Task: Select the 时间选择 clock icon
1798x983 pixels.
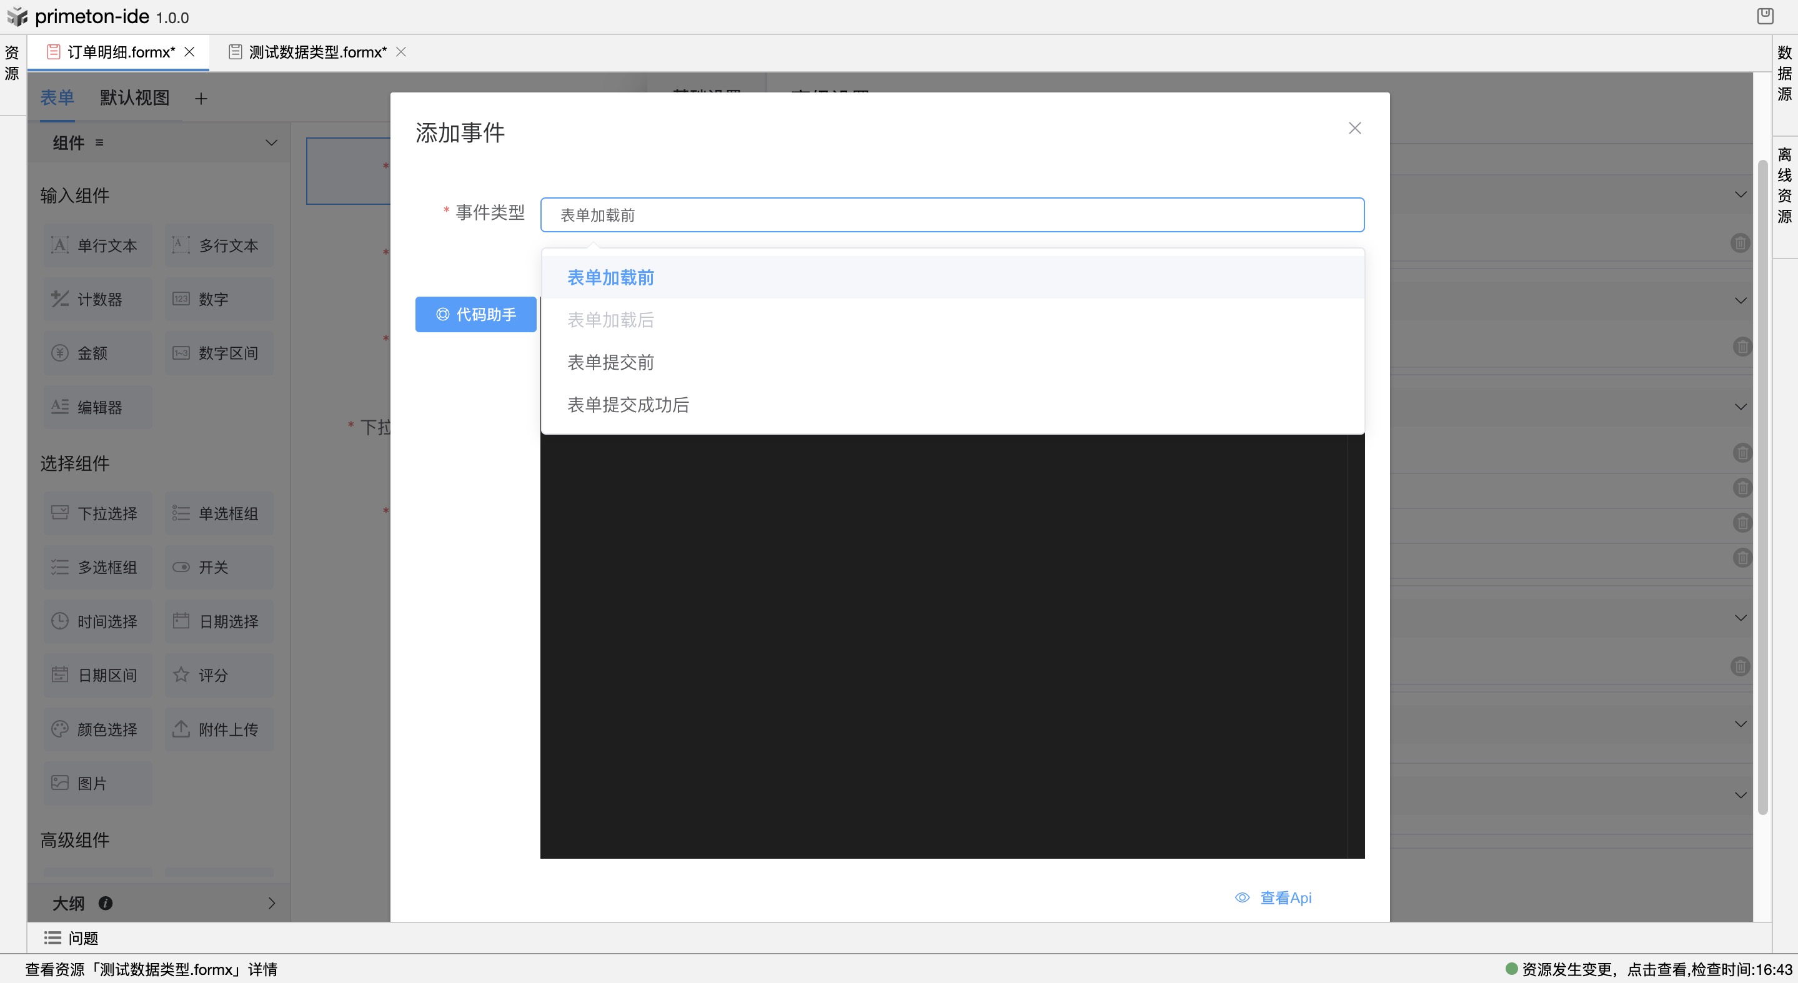Action: click(60, 621)
